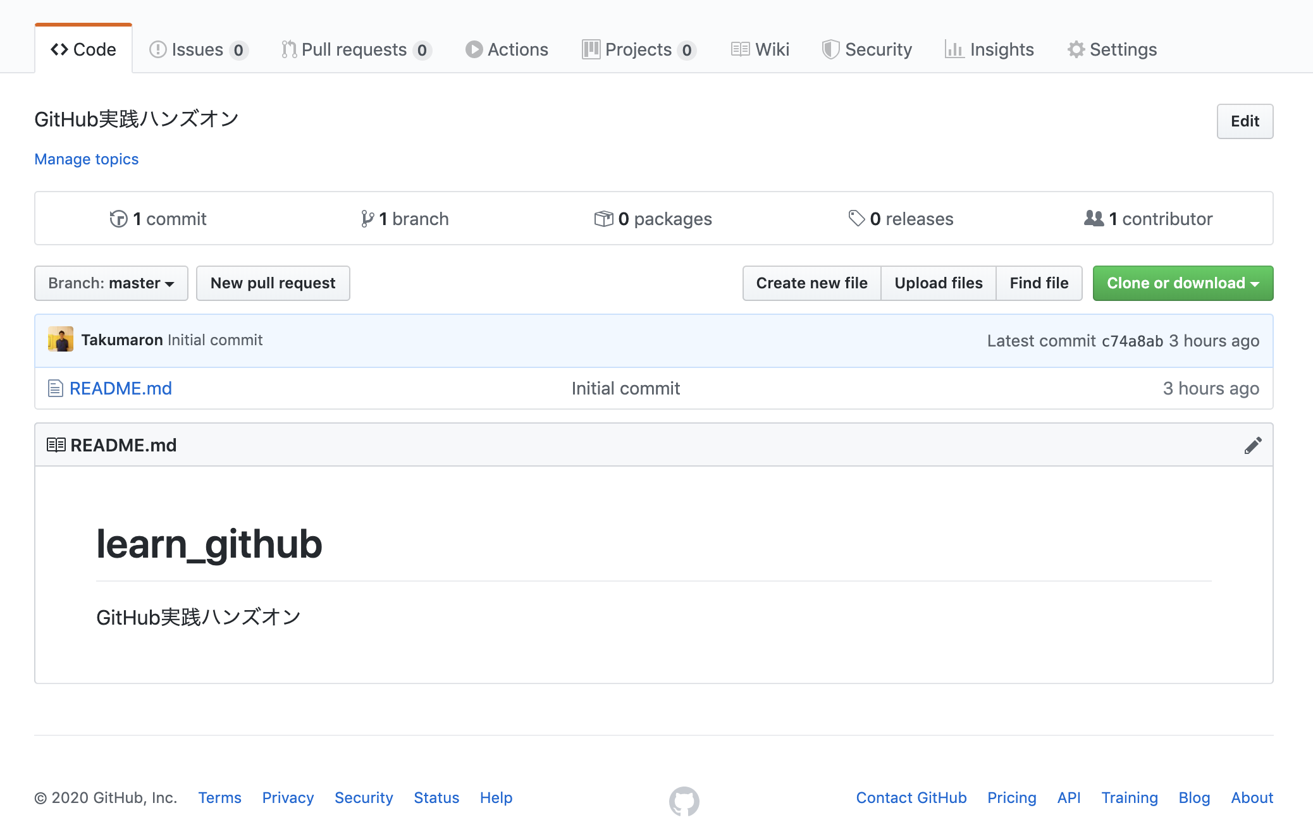
Task: Open repository Settings tab
Action: [x=1112, y=49]
